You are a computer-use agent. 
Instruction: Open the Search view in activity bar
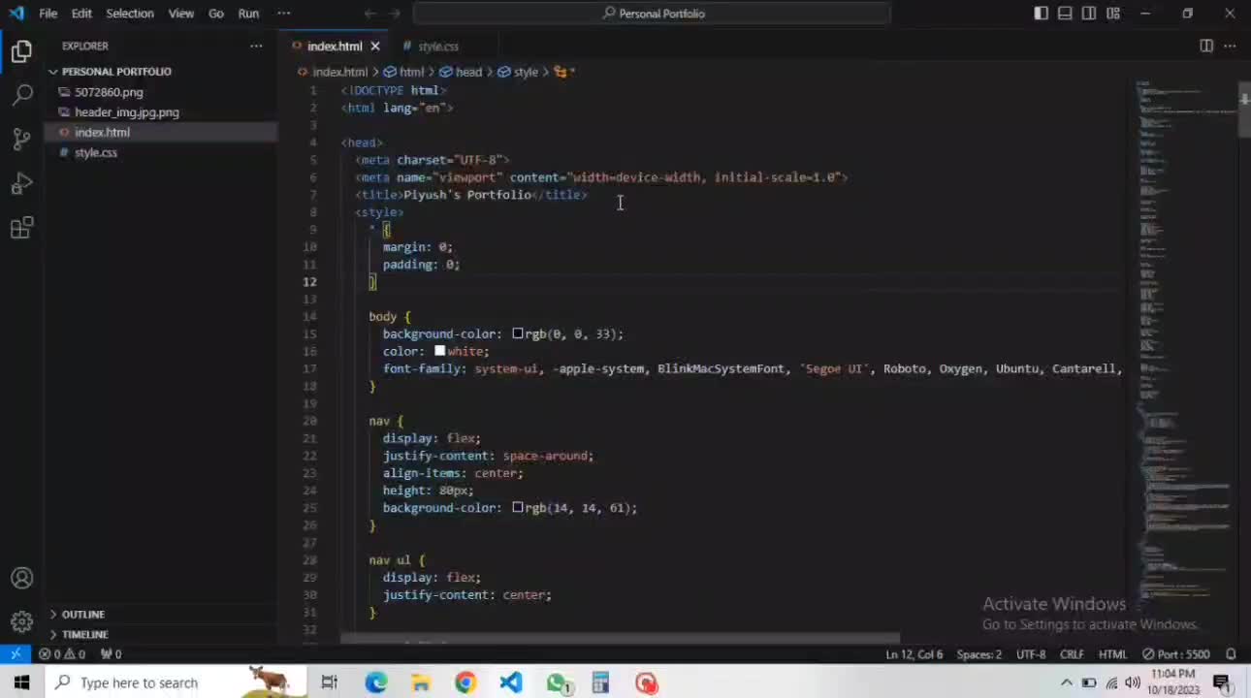(21, 95)
